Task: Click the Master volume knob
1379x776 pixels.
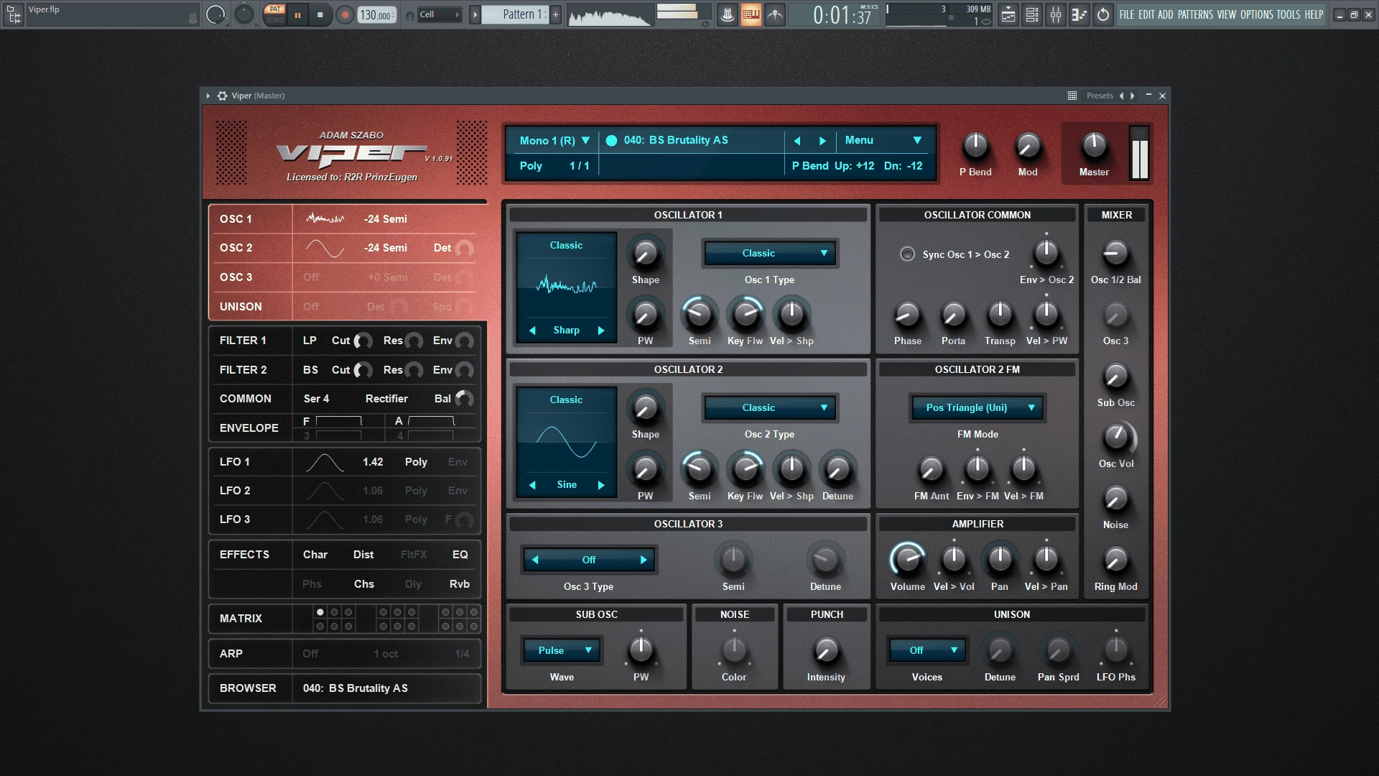Action: [1094, 146]
